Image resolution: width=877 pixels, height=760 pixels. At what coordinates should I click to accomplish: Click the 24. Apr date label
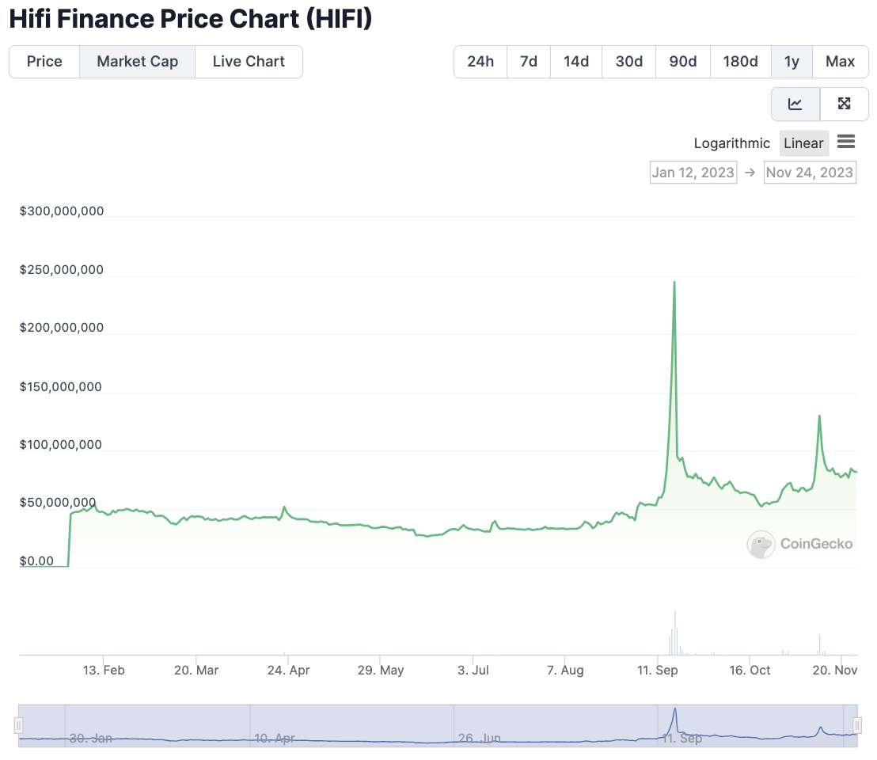[289, 670]
